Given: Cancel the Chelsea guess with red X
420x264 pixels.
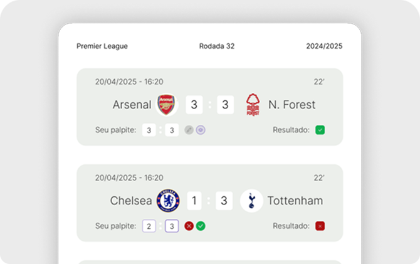Looking at the screenshot, I should 189,226.
